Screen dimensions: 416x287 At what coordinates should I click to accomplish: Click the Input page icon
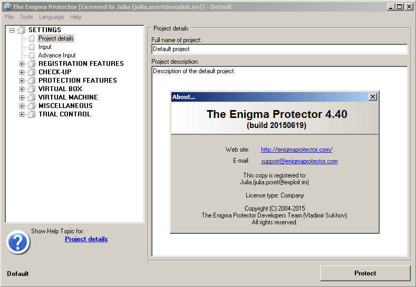pyautogui.click(x=32, y=47)
